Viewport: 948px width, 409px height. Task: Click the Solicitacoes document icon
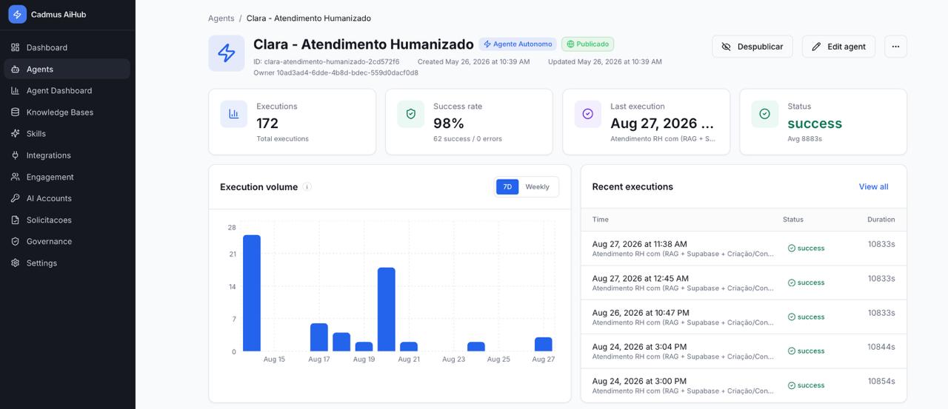pos(15,220)
